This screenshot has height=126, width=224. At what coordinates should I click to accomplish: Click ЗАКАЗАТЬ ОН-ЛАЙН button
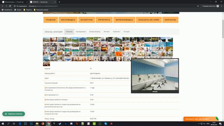pos(149,20)
